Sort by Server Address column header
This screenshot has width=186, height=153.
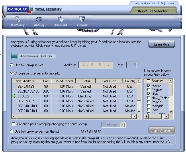click(26, 81)
